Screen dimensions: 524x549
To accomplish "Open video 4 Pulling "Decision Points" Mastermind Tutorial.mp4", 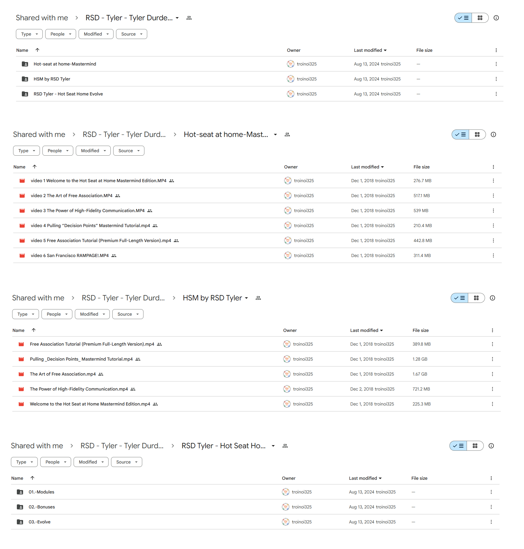I will (x=90, y=226).
